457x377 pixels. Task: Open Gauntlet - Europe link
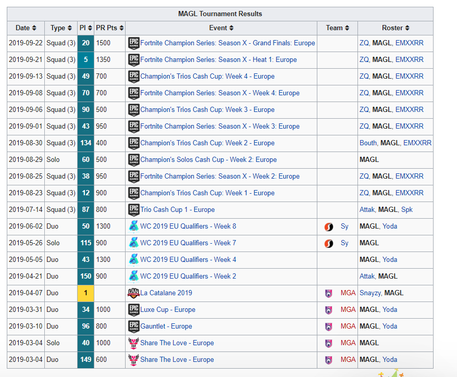pos(166,326)
